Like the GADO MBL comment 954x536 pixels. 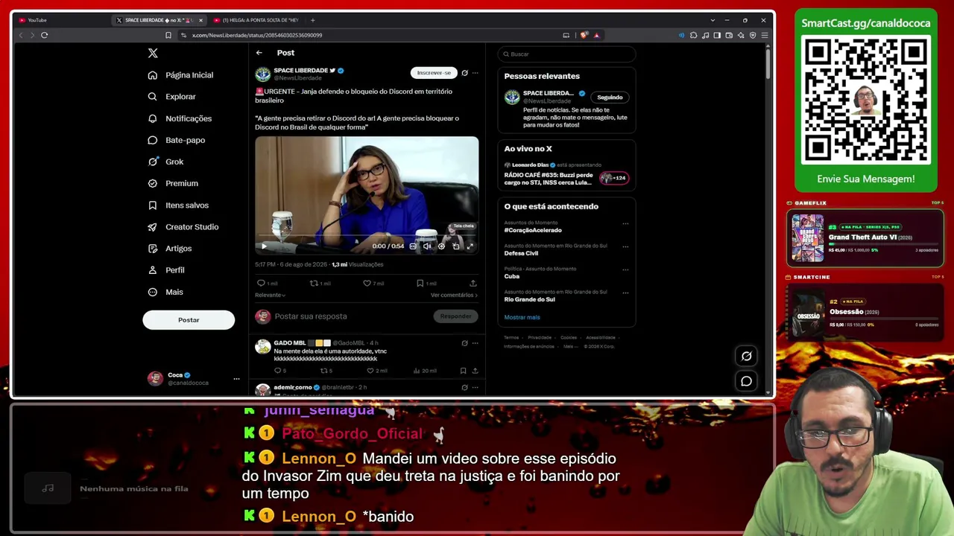(x=377, y=371)
